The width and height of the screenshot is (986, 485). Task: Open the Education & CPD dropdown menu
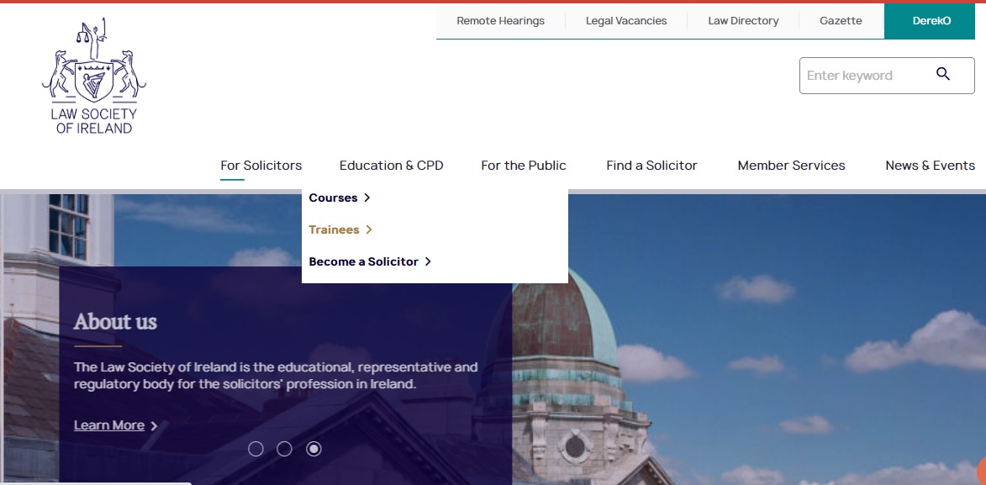click(x=391, y=166)
